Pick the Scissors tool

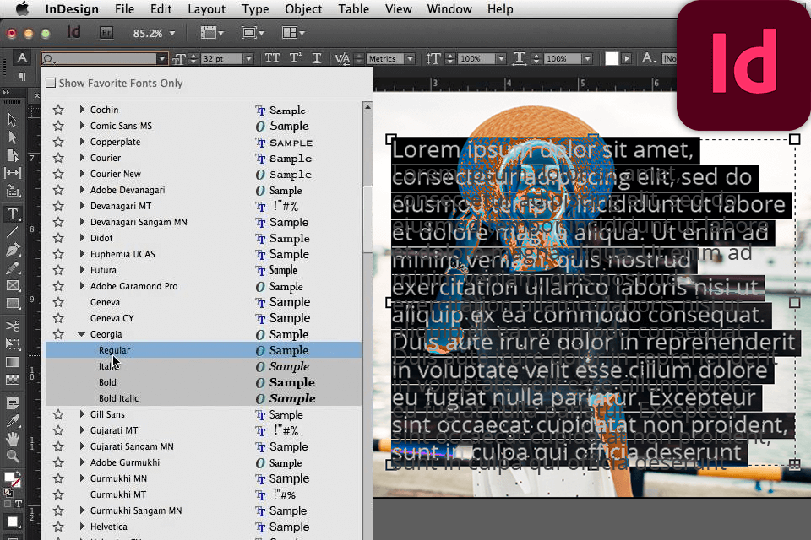pos(13,326)
